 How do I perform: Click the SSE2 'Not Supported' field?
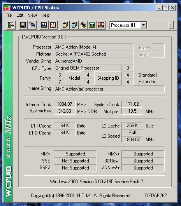(75, 168)
